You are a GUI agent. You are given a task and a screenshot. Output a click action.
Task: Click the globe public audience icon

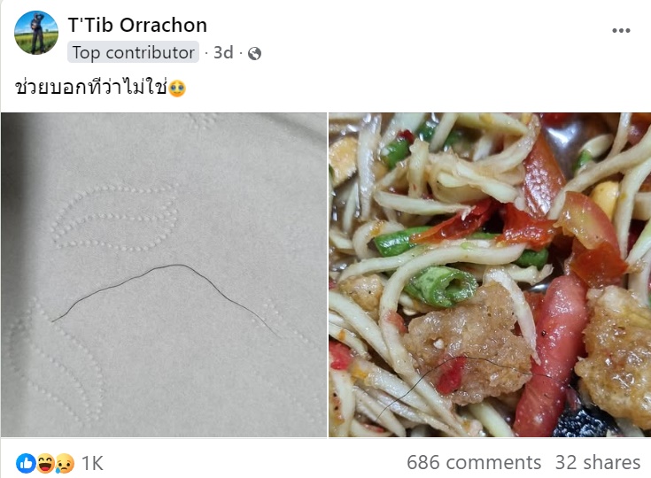point(254,53)
